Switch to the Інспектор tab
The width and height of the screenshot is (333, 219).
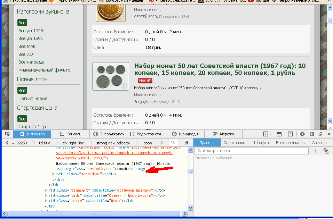32,134
